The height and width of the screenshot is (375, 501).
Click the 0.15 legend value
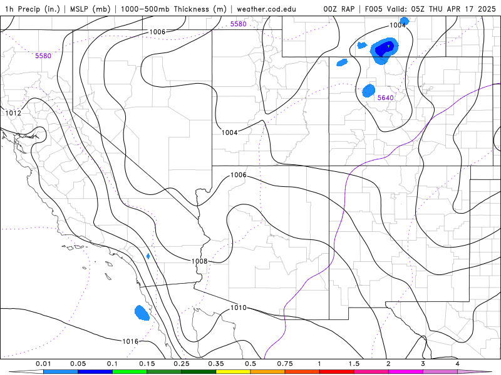(x=147, y=364)
